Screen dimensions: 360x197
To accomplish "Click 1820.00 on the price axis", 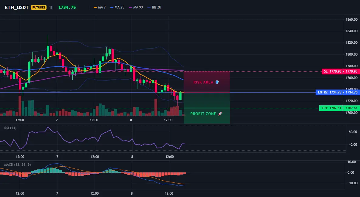I will 351,43.
